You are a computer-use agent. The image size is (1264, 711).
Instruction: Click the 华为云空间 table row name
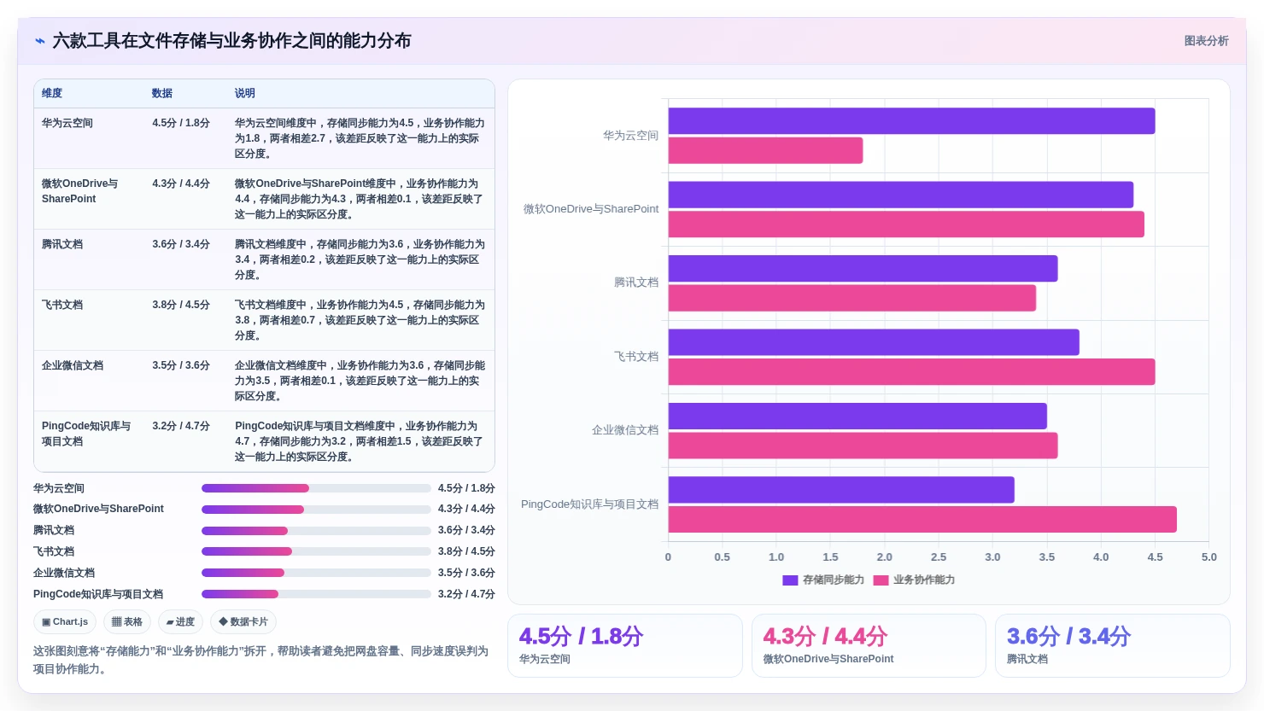point(67,123)
